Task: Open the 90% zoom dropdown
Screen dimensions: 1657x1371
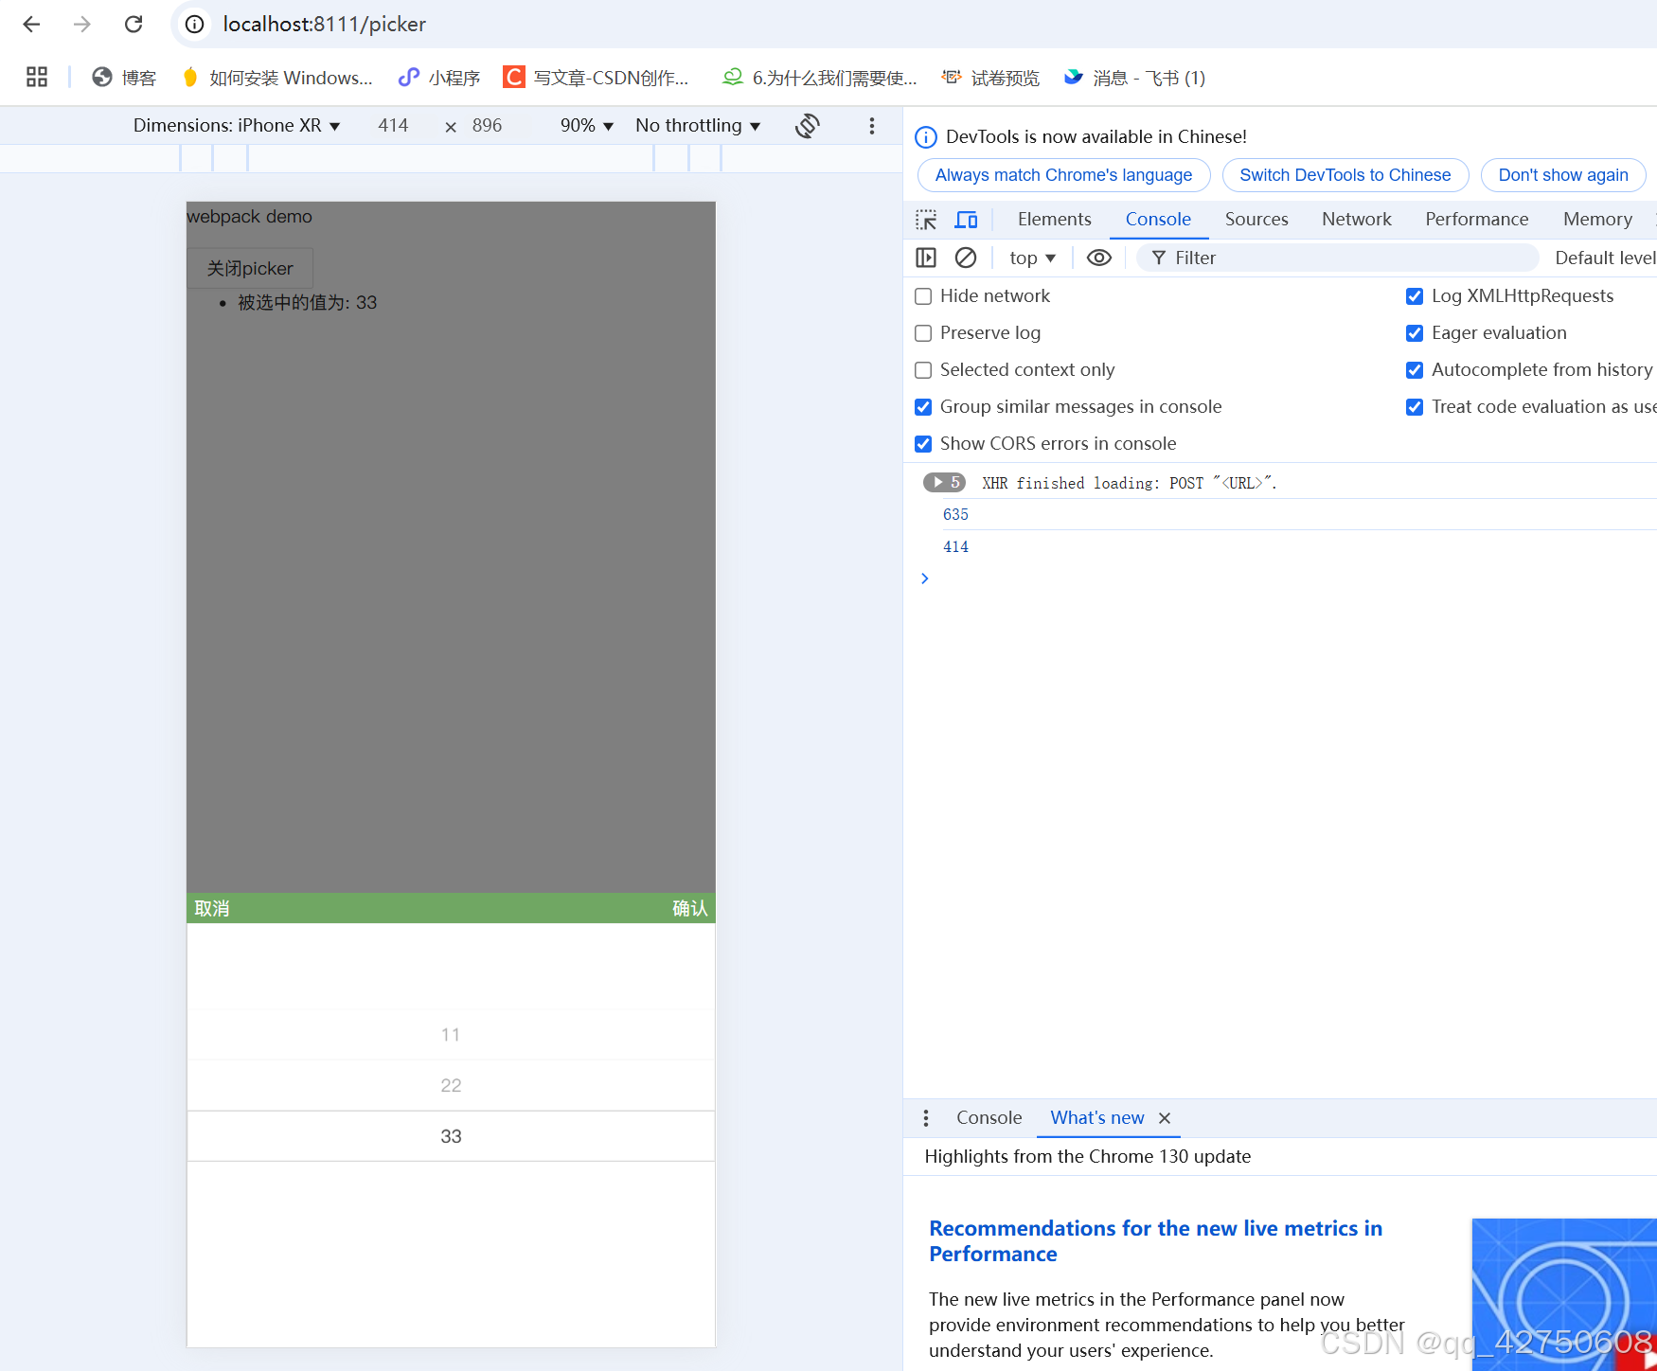Action: coord(585,124)
